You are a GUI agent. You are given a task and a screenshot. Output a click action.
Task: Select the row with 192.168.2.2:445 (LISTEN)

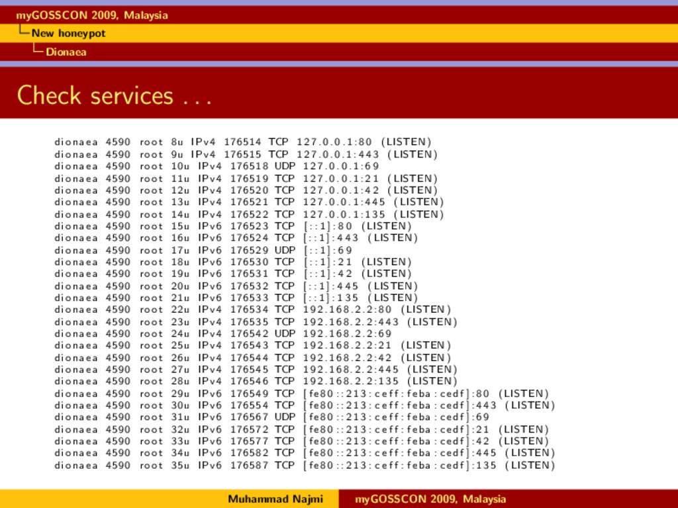(x=256, y=369)
